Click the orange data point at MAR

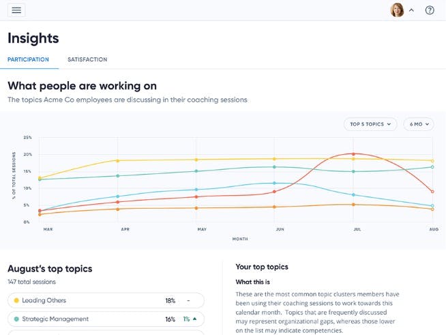pos(40,214)
